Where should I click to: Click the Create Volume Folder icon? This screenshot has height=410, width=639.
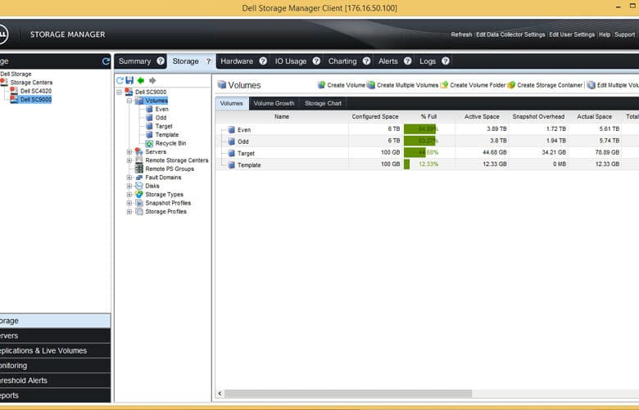[445, 84]
